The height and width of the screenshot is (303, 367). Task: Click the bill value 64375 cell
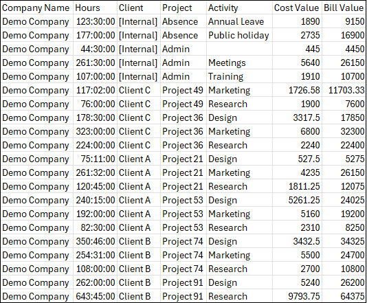344,296
